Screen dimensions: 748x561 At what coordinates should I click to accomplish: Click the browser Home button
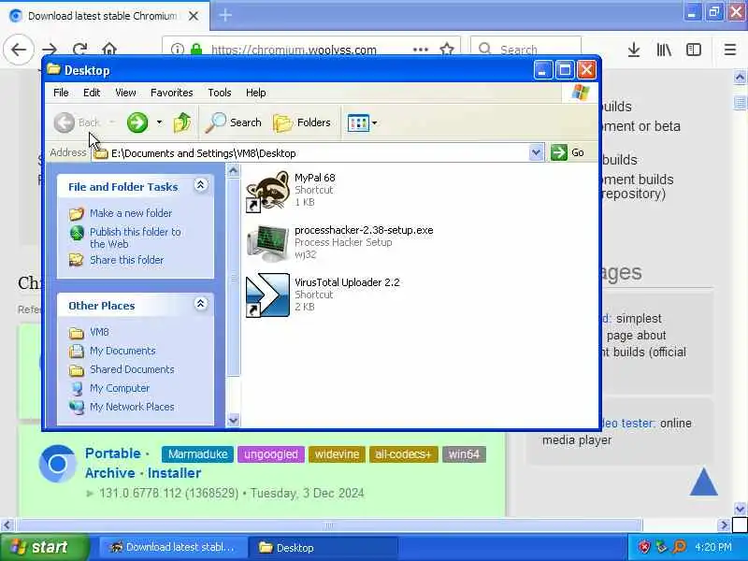click(109, 50)
